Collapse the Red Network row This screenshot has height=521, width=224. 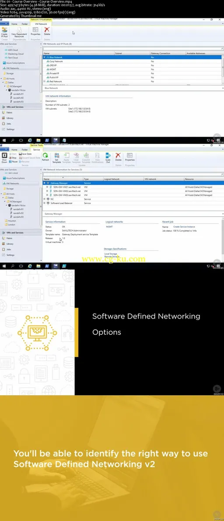click(44, 81)
